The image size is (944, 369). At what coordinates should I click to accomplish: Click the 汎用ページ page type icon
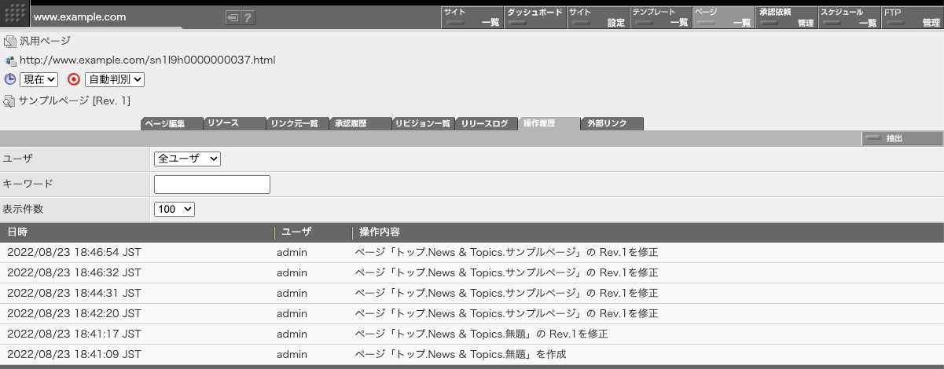(x=9, y=41)
